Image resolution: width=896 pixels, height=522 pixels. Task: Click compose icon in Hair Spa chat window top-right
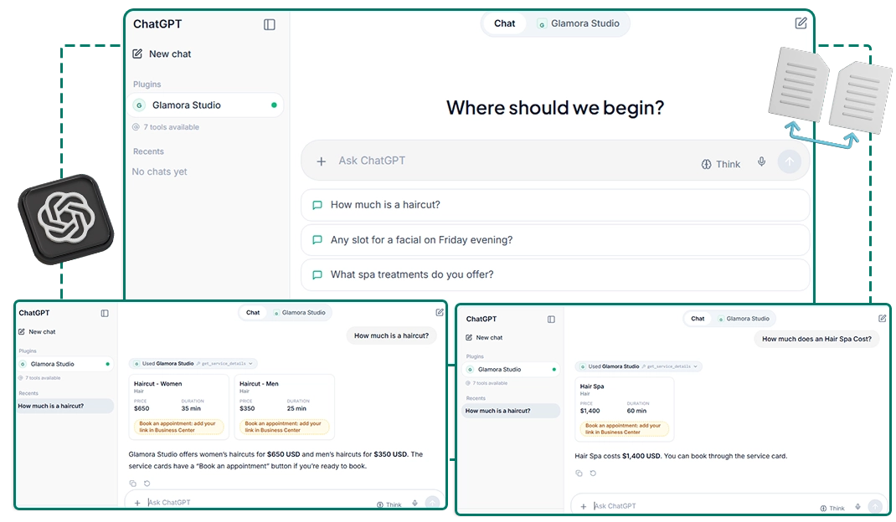pyautogui.click(x=883, y=318)
